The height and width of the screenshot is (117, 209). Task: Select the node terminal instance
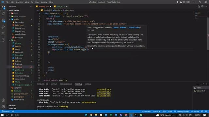[201, 88]
